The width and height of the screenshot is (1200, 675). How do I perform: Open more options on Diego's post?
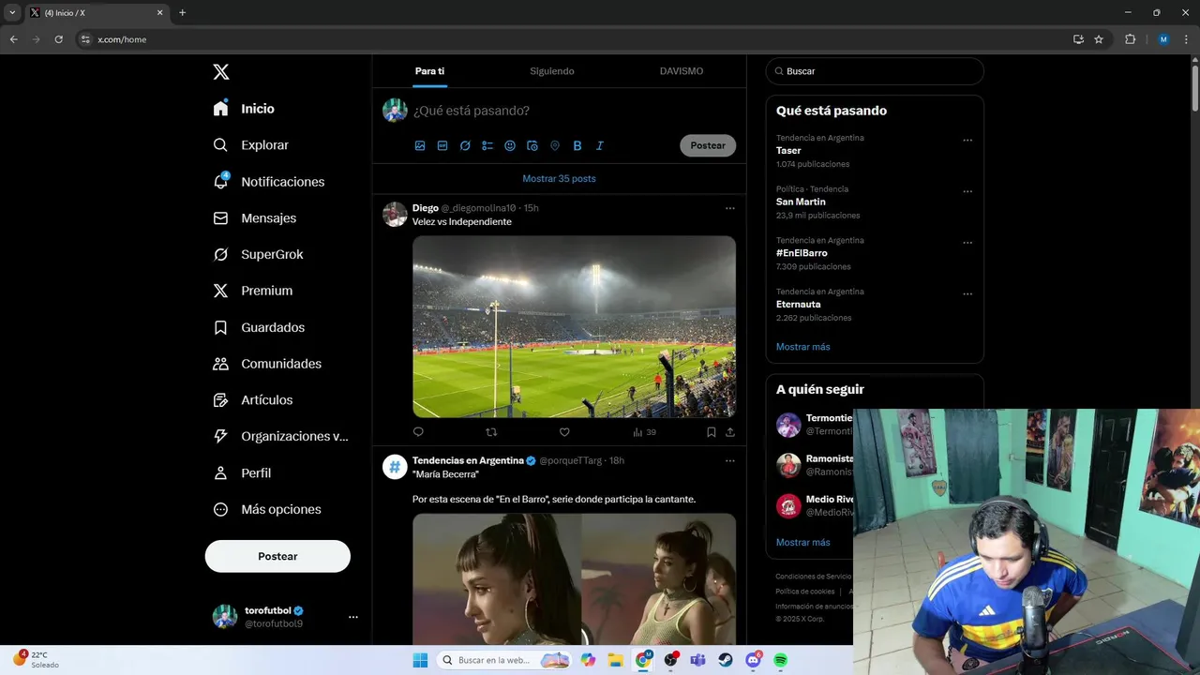coord(730,208)
